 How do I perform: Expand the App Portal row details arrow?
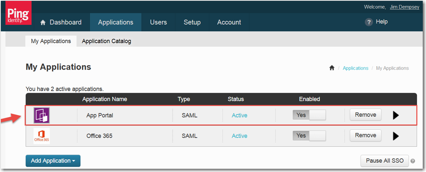tap(395, 115)
